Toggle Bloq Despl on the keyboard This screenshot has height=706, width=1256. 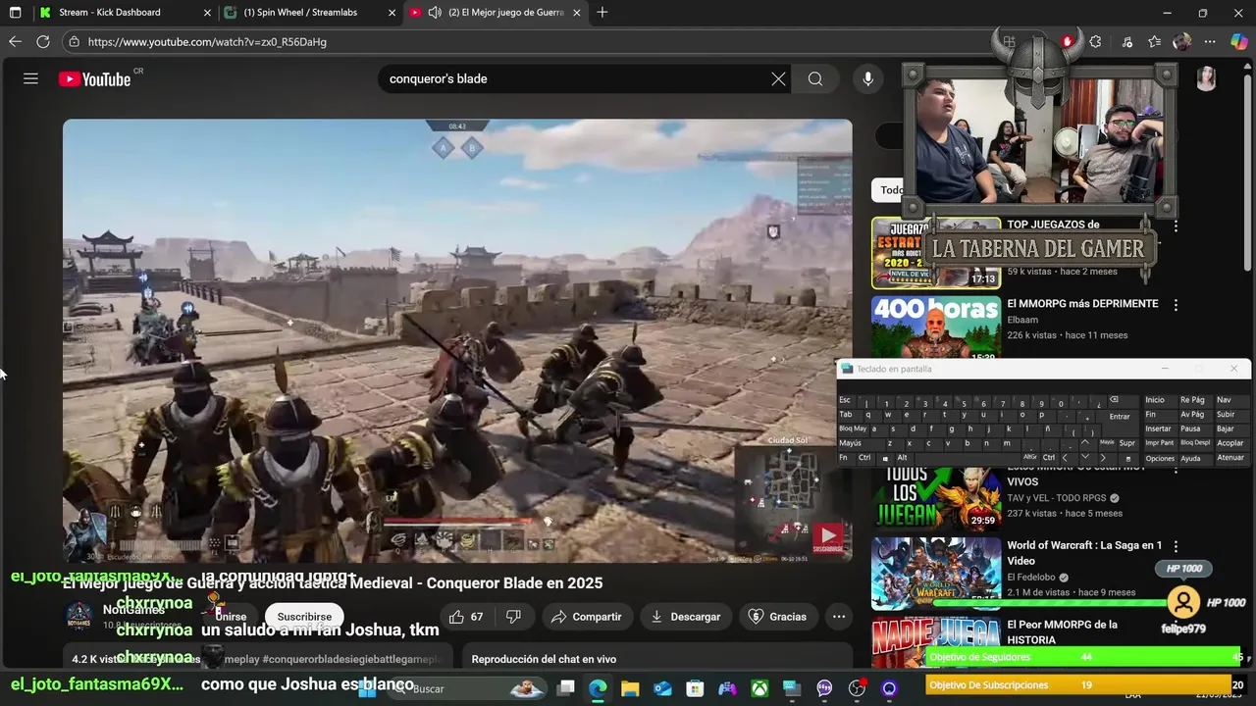click(x=1195, y=443)
